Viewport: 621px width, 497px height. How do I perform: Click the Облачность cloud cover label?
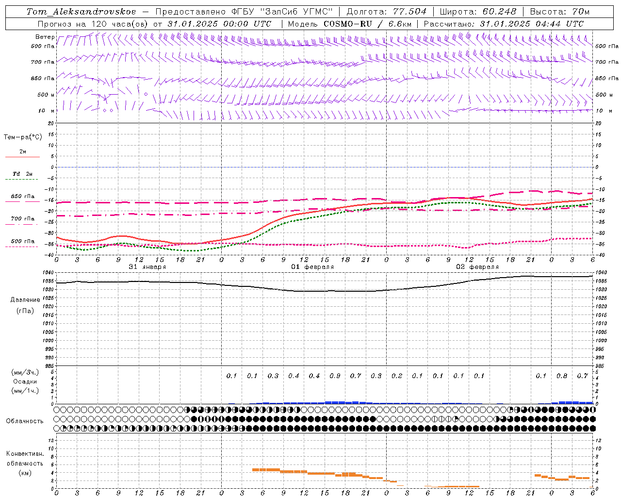coord(25,421)
